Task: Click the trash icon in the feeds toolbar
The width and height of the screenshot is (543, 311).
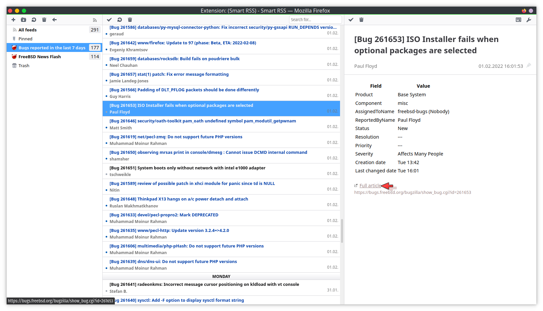Action: 44,20
